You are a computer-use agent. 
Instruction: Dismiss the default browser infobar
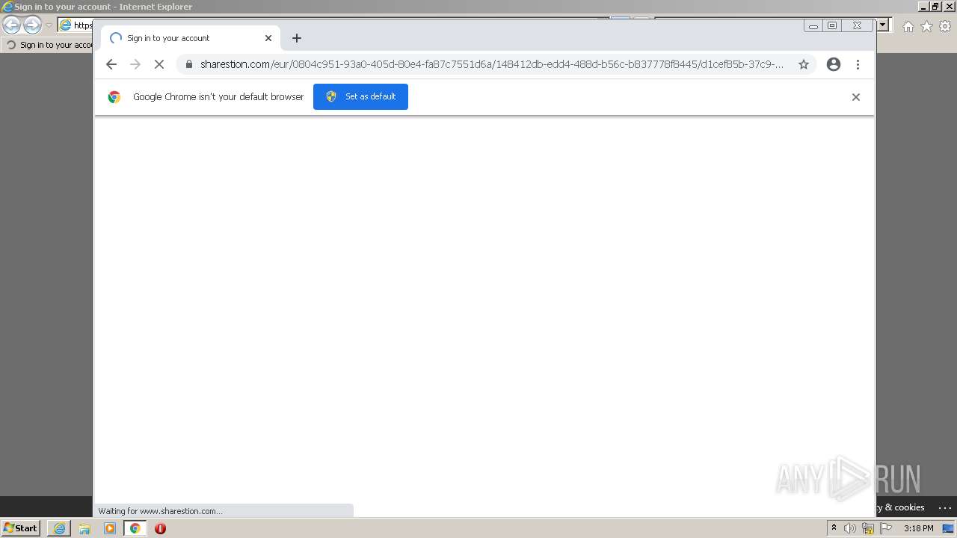pyautogui.click(x=856, y=97)
